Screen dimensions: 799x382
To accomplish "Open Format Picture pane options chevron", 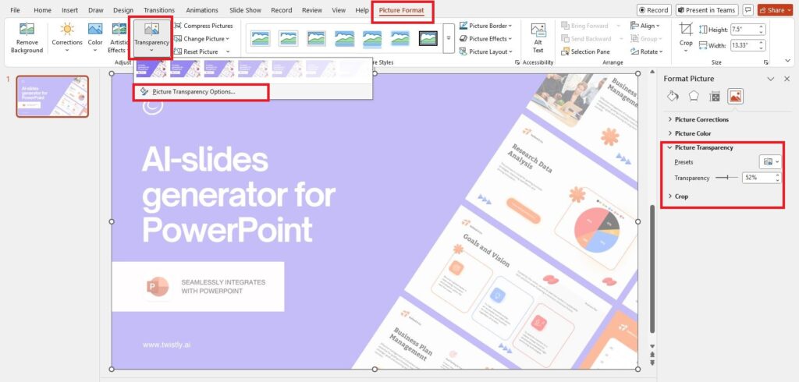I will [770, 79].
